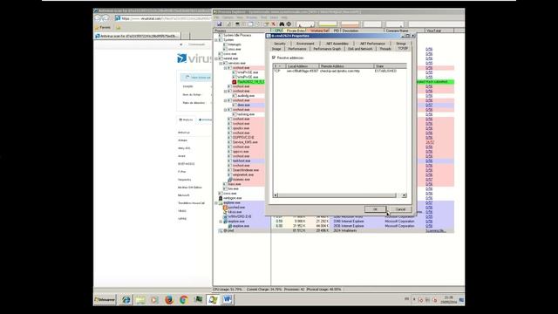Collapse the System process tree node

[x=216, y=40]
